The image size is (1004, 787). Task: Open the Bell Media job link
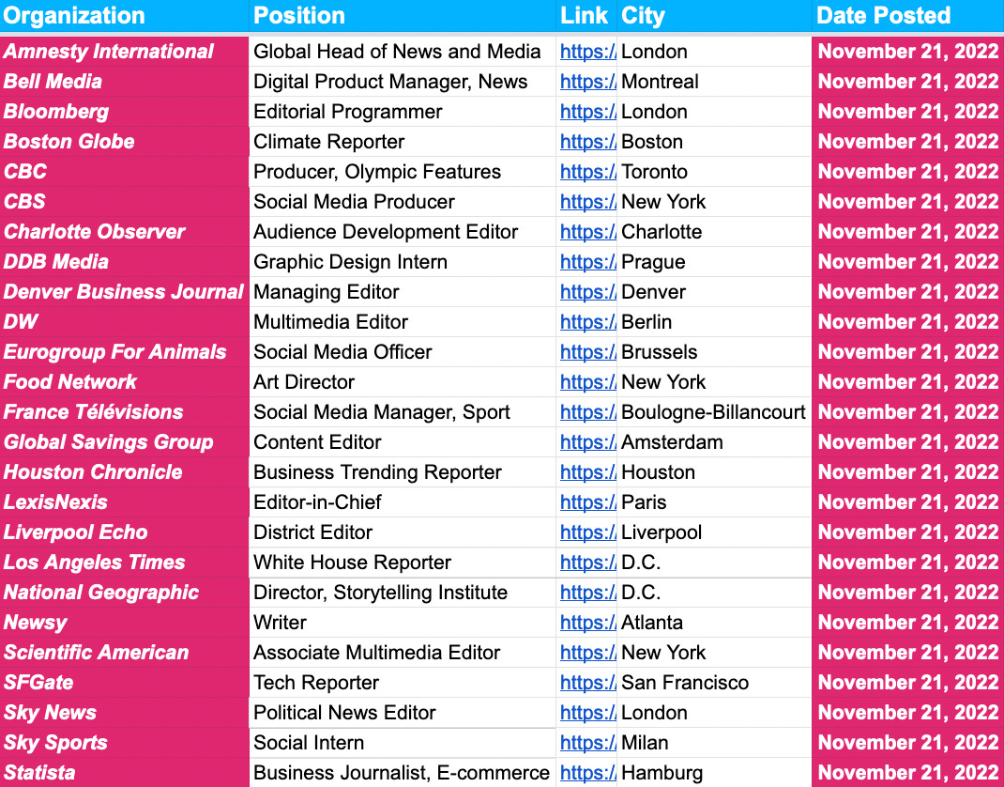point(587,82)
